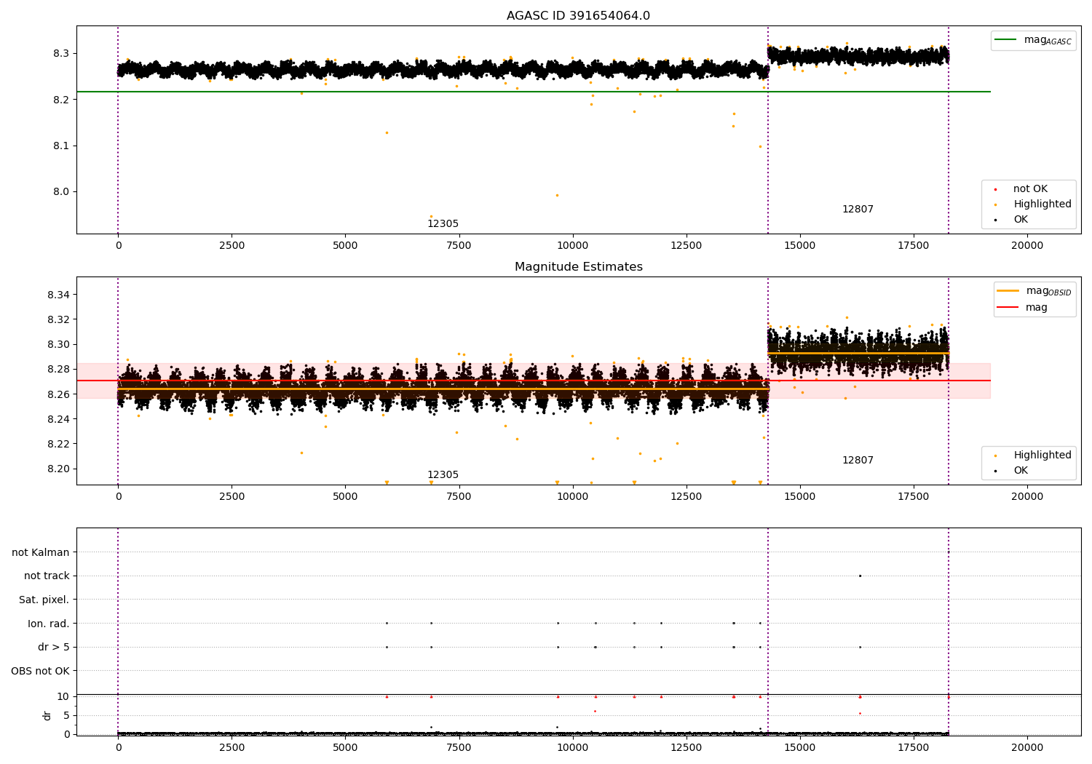The width and height of the screenshot is (1092, 764).
Task: Click the 'AGASC ID 391654064.0' plot title
Action: 578,16
